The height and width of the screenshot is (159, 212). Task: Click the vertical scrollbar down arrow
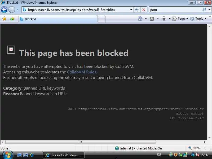209,138
